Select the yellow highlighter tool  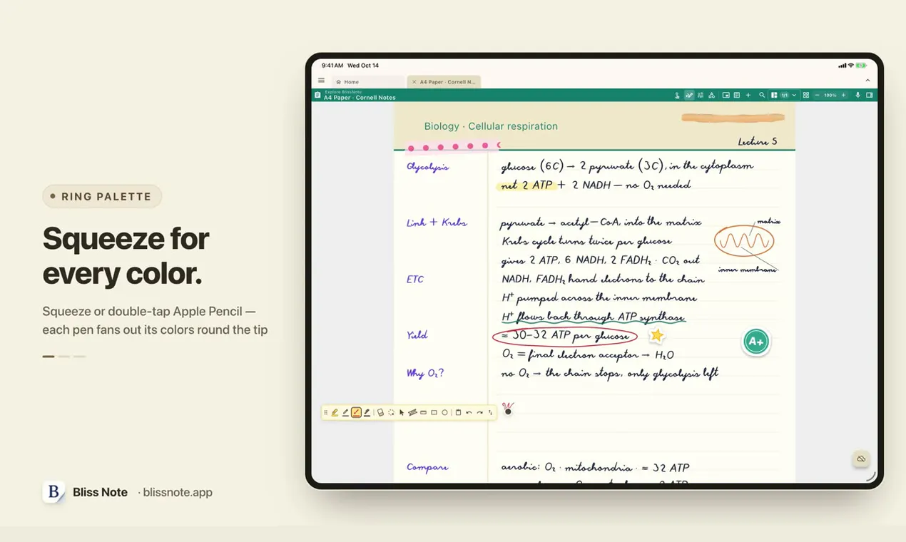tap(335, 412)
